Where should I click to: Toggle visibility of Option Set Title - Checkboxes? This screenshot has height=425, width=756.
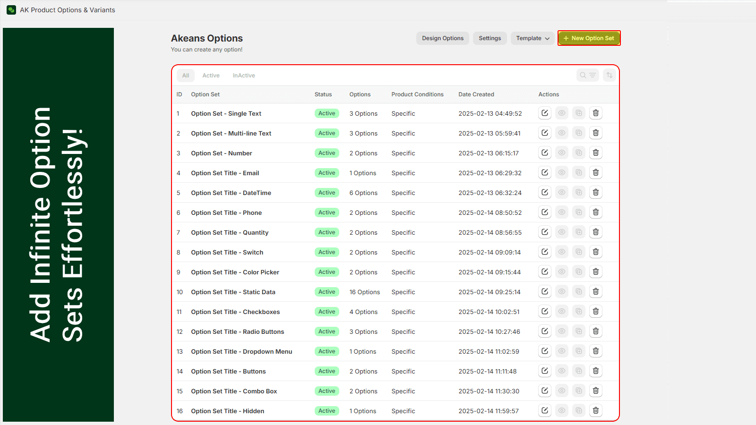[x=561, y=311]
